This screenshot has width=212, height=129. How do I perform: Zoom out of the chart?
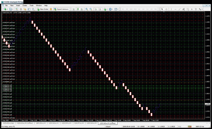[91, 9]
